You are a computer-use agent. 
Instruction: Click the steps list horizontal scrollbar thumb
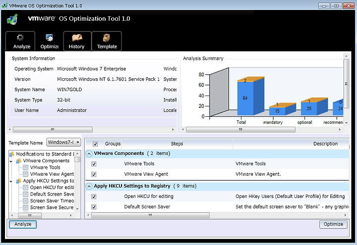[x=150, y=215]
